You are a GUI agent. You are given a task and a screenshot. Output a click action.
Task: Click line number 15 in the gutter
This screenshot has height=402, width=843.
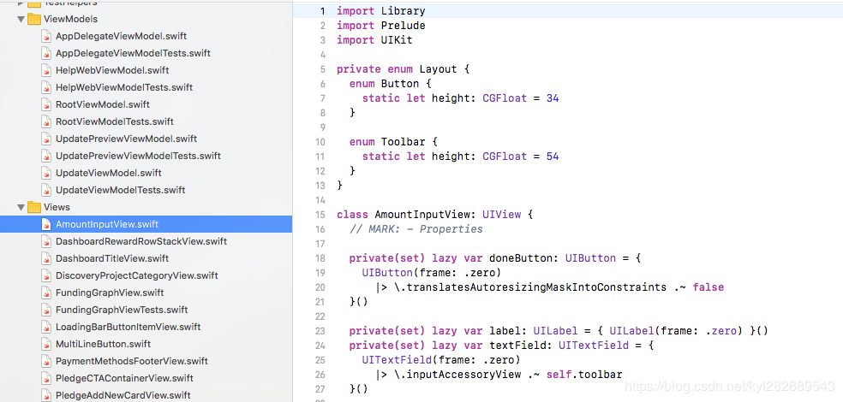(x=320, y=215)
